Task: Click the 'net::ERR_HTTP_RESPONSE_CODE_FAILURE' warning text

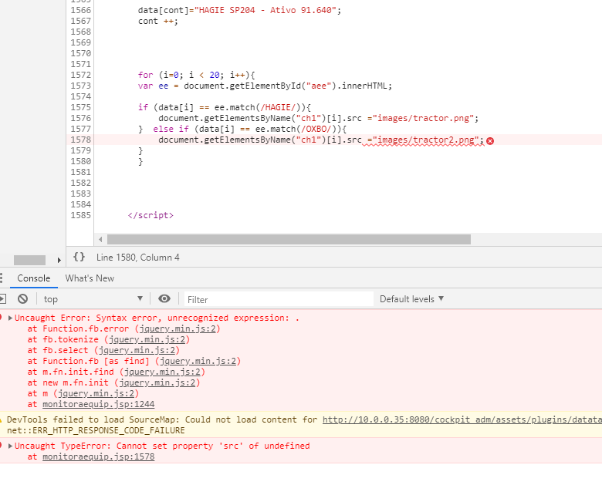Action: pos(96,430)
